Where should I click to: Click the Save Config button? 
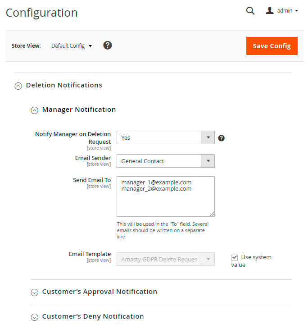[272, 46]
